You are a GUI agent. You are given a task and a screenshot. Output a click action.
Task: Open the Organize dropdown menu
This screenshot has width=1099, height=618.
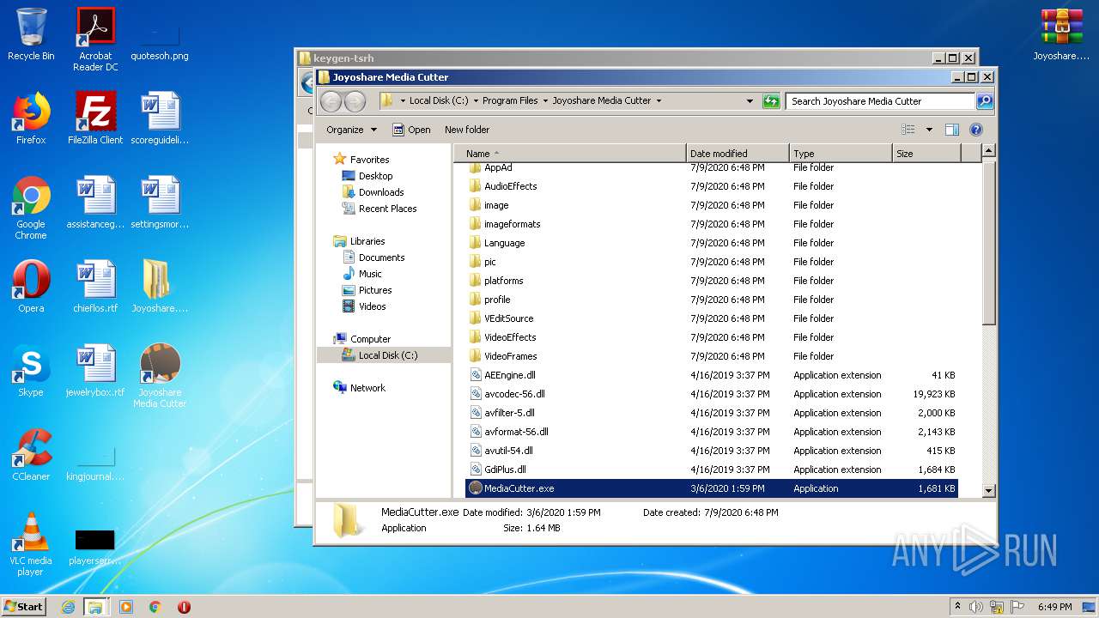tap(351, 130)
